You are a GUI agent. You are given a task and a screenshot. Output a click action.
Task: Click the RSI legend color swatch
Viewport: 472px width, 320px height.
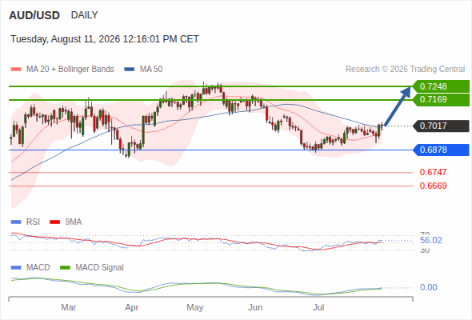click(x=16, y=222)
